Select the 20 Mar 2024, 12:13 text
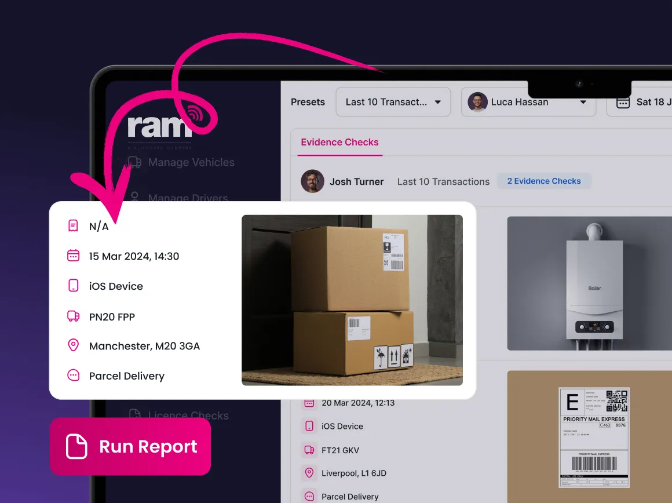The width and height of the screenshot is (672, 503). point(358,403)
